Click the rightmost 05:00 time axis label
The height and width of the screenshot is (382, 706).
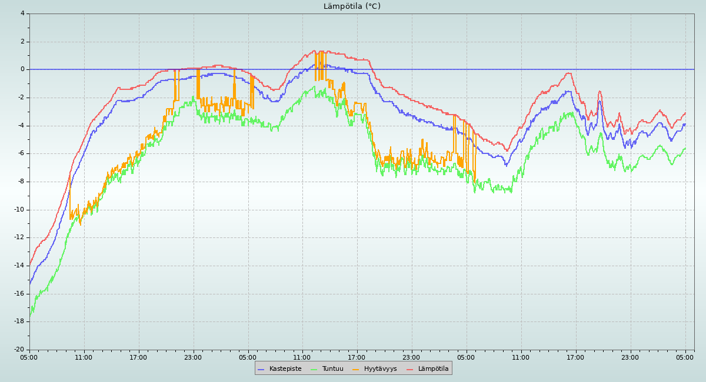point(685,357)
